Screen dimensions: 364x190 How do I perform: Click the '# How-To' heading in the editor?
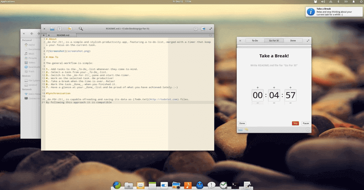[52, 57]
